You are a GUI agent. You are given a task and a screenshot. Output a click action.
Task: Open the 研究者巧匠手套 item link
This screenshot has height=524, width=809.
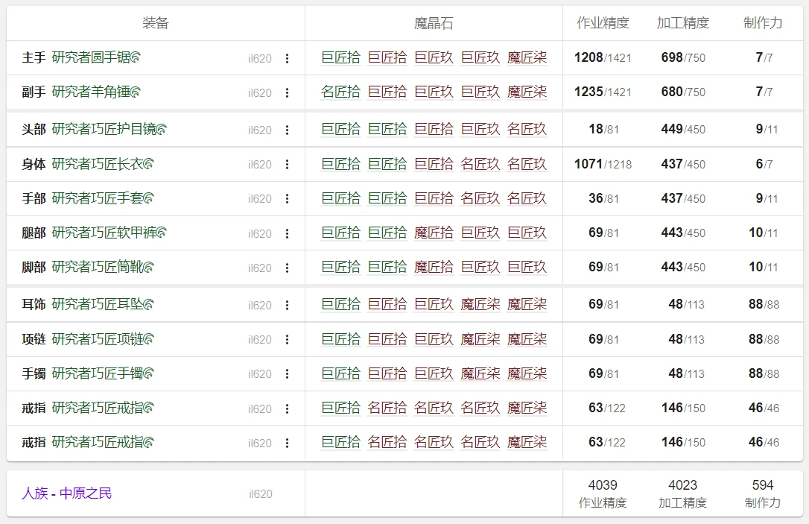coord(97,198)
